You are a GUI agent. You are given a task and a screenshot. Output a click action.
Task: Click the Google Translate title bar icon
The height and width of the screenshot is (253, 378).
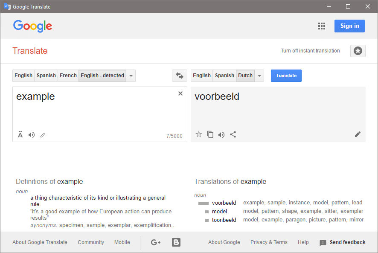click(x=7, y=6)
